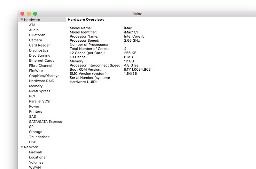Open the Power entry

34,106
